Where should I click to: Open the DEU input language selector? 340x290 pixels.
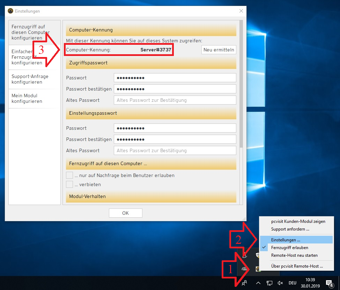292,283
